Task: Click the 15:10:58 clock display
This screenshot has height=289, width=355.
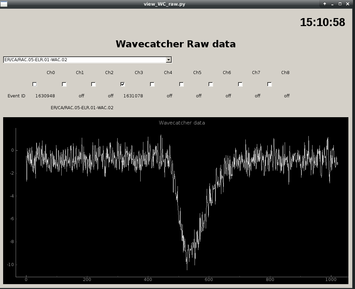Action: point(322,22)
